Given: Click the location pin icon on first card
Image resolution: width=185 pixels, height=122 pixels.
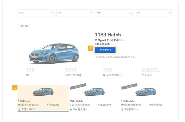Looking at the screenshot, I should tap(19, 110).
